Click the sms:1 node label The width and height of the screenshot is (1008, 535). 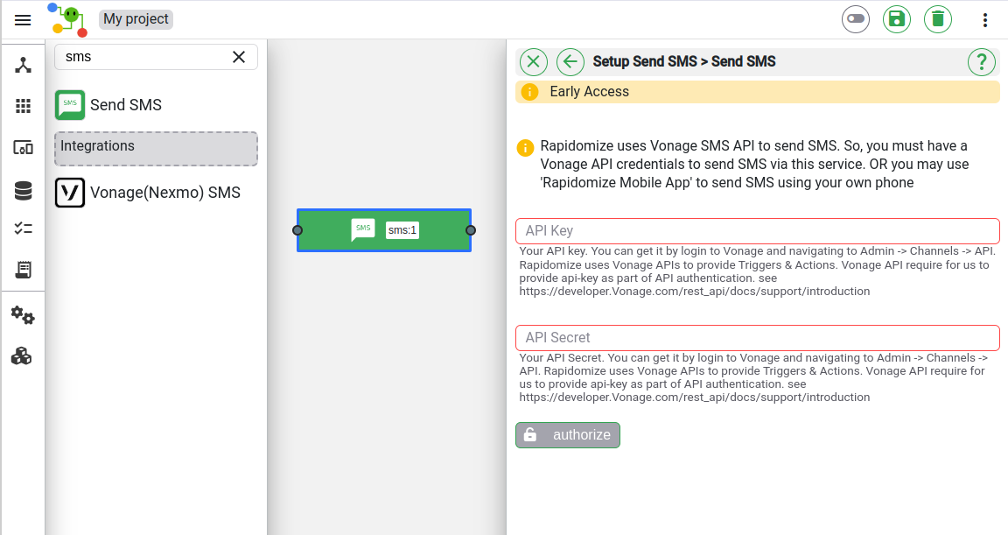(402, 230)
